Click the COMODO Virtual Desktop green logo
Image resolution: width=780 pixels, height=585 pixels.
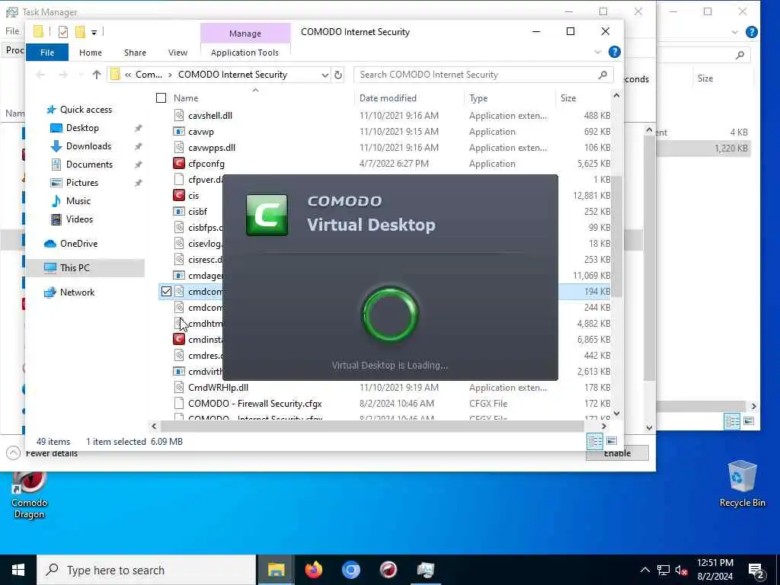click(267, 215)
